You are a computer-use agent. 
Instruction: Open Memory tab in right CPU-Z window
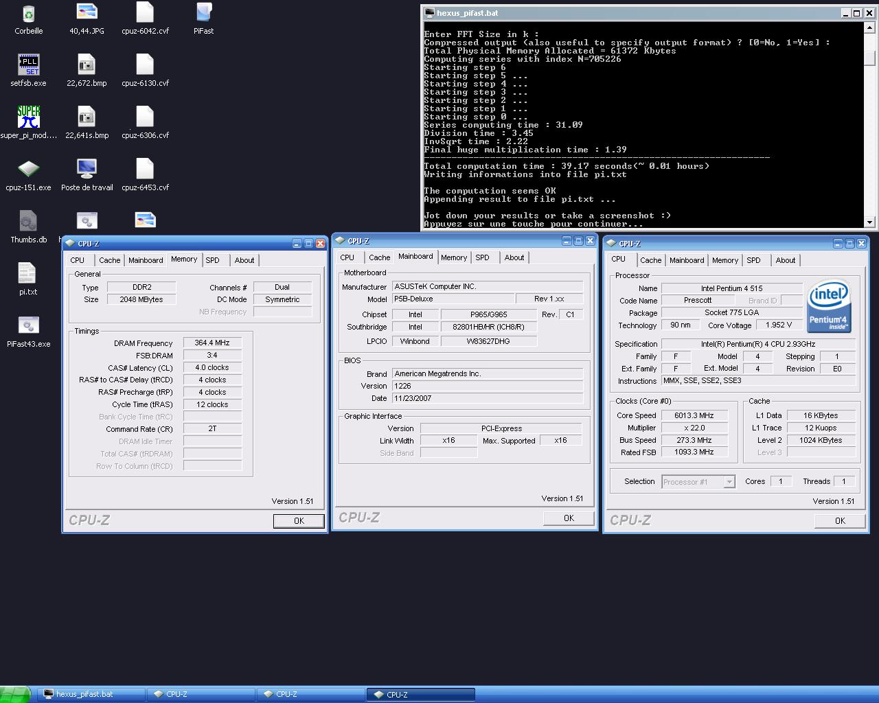click(725, 260)
